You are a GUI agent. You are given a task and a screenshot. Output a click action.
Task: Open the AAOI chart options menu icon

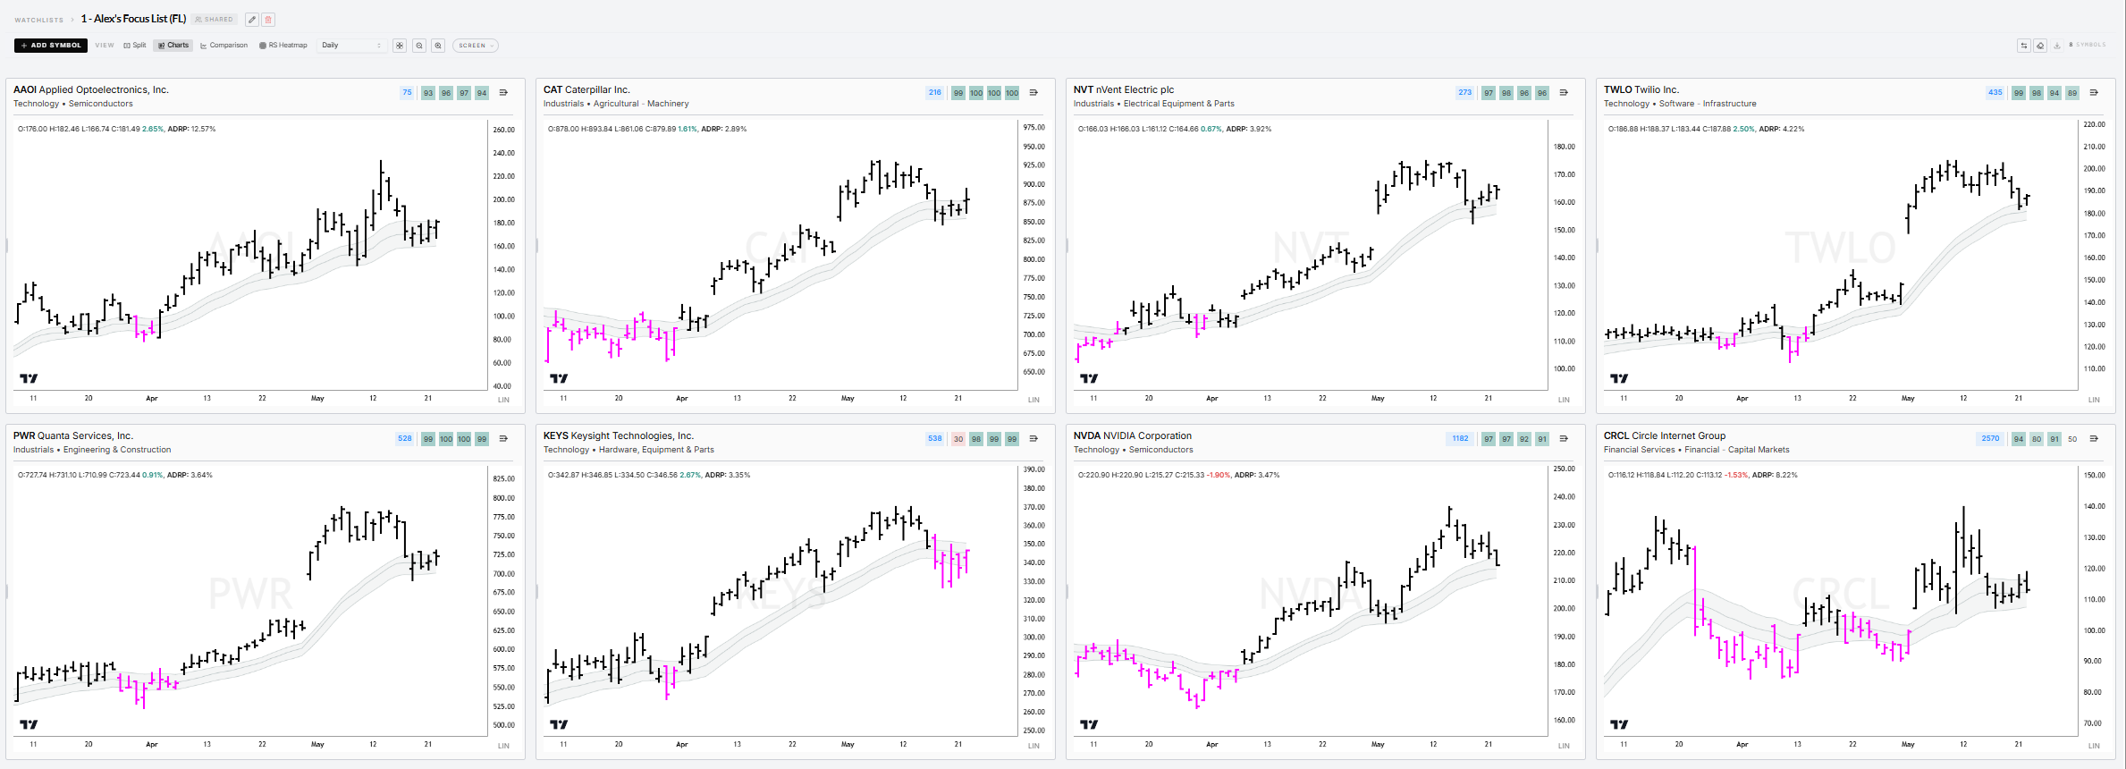coord(503,93)
